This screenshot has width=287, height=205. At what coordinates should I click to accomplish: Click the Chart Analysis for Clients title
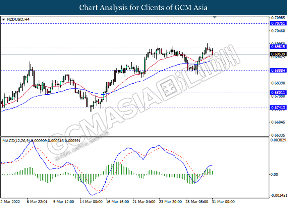pos(143,8)
